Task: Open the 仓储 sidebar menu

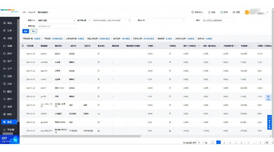Action: click(x=9, y=46)
